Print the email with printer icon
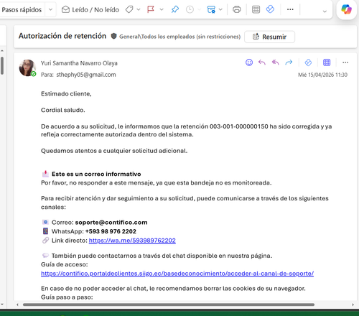This screenshot has height=316, width=359. click(237, 9)
